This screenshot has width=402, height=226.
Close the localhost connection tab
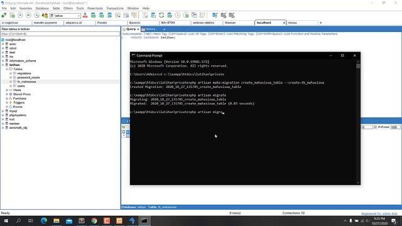[x=284, y=23]
